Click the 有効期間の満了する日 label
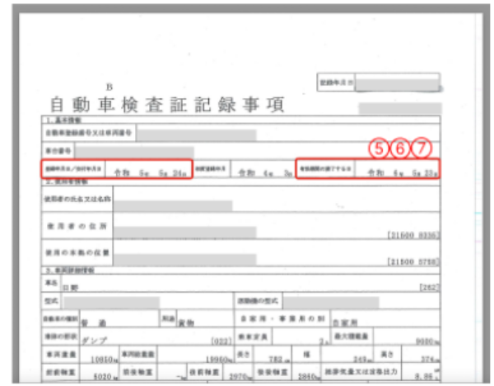Screen dimensions: 494x386 click(325, 168)
